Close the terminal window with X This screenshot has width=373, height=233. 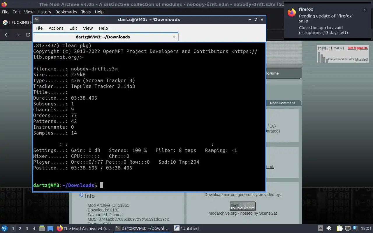[262, 20]
